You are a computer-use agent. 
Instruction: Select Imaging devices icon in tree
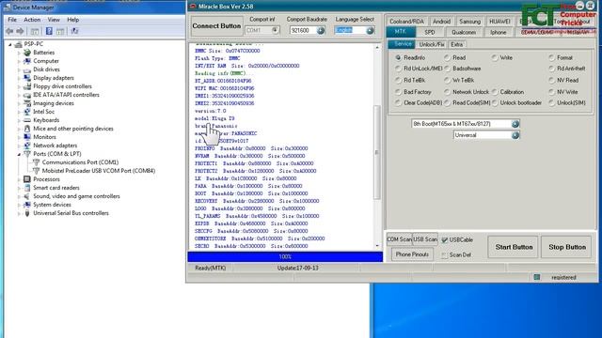[x=27, y=103]
